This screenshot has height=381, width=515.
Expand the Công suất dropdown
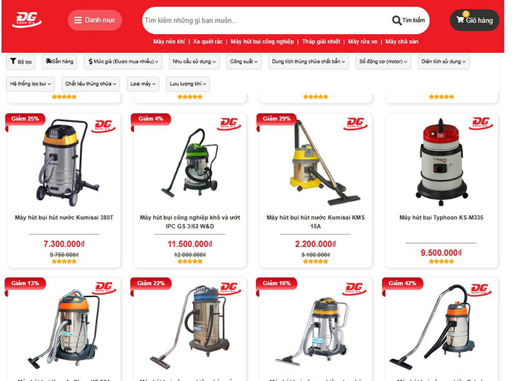(244, 61)
